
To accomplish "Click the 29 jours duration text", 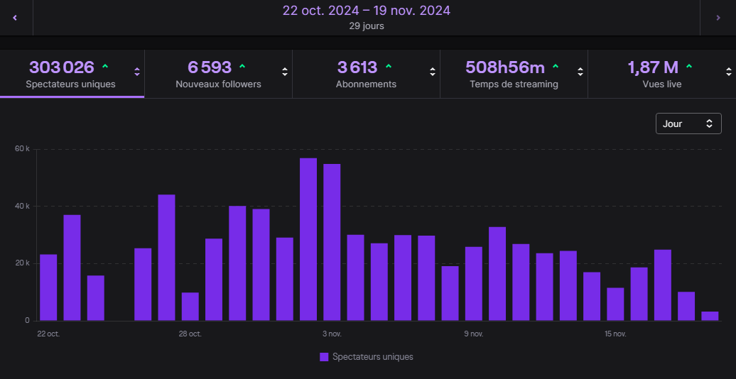I will [x=366, y=26].
